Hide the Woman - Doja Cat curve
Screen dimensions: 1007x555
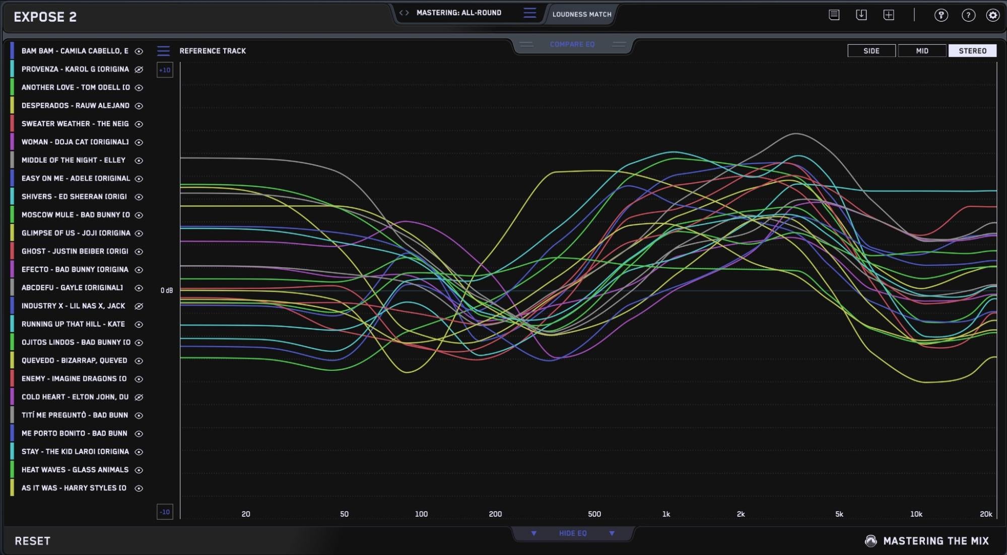point(139,142)
